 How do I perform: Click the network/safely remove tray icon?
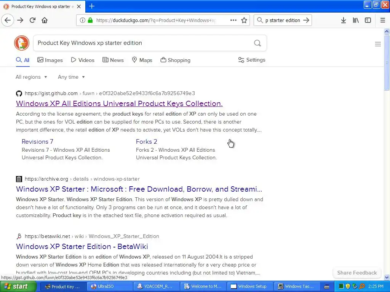(x=355, y=286)
